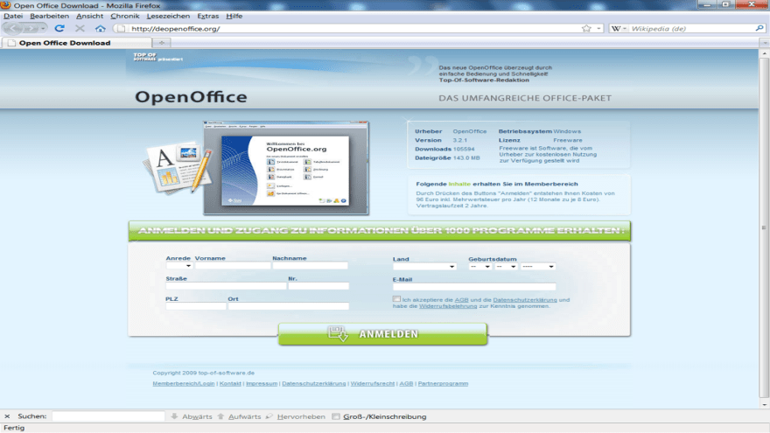Enable Groß-/Kleinschreibung checkbox
Screen dimensions: 770x433
pyautogui.click(x=336, y=416)
